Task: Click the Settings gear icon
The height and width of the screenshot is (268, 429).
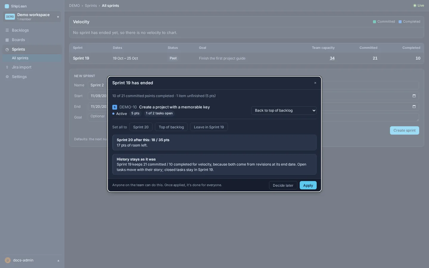Action: point(7,77)
